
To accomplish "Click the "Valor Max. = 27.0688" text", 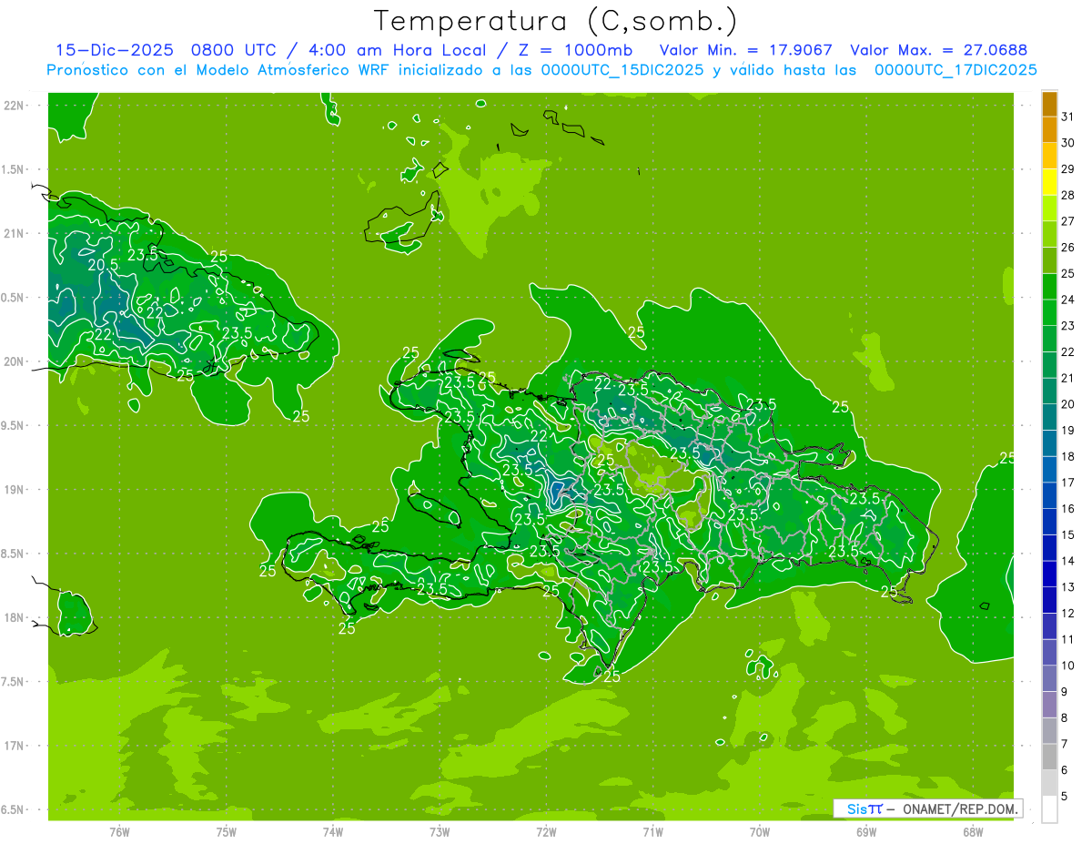I will [x=938, y=50].
